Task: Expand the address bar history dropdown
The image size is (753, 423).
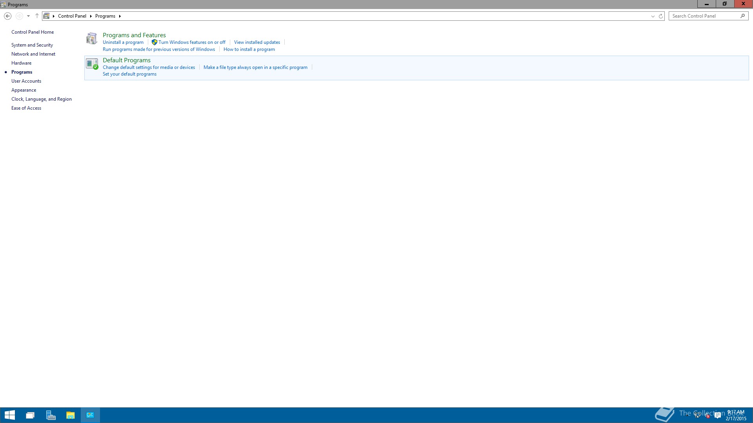Action: click(x=653, y=16)
